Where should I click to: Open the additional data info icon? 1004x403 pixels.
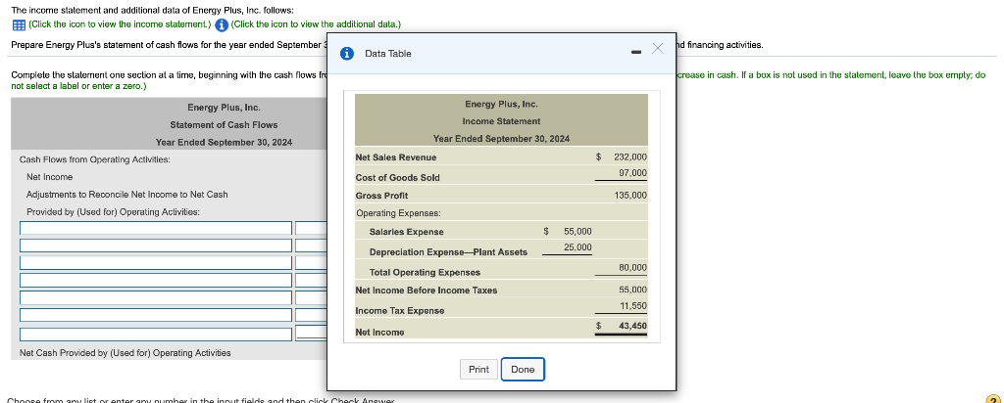click(x=222, y=24)
